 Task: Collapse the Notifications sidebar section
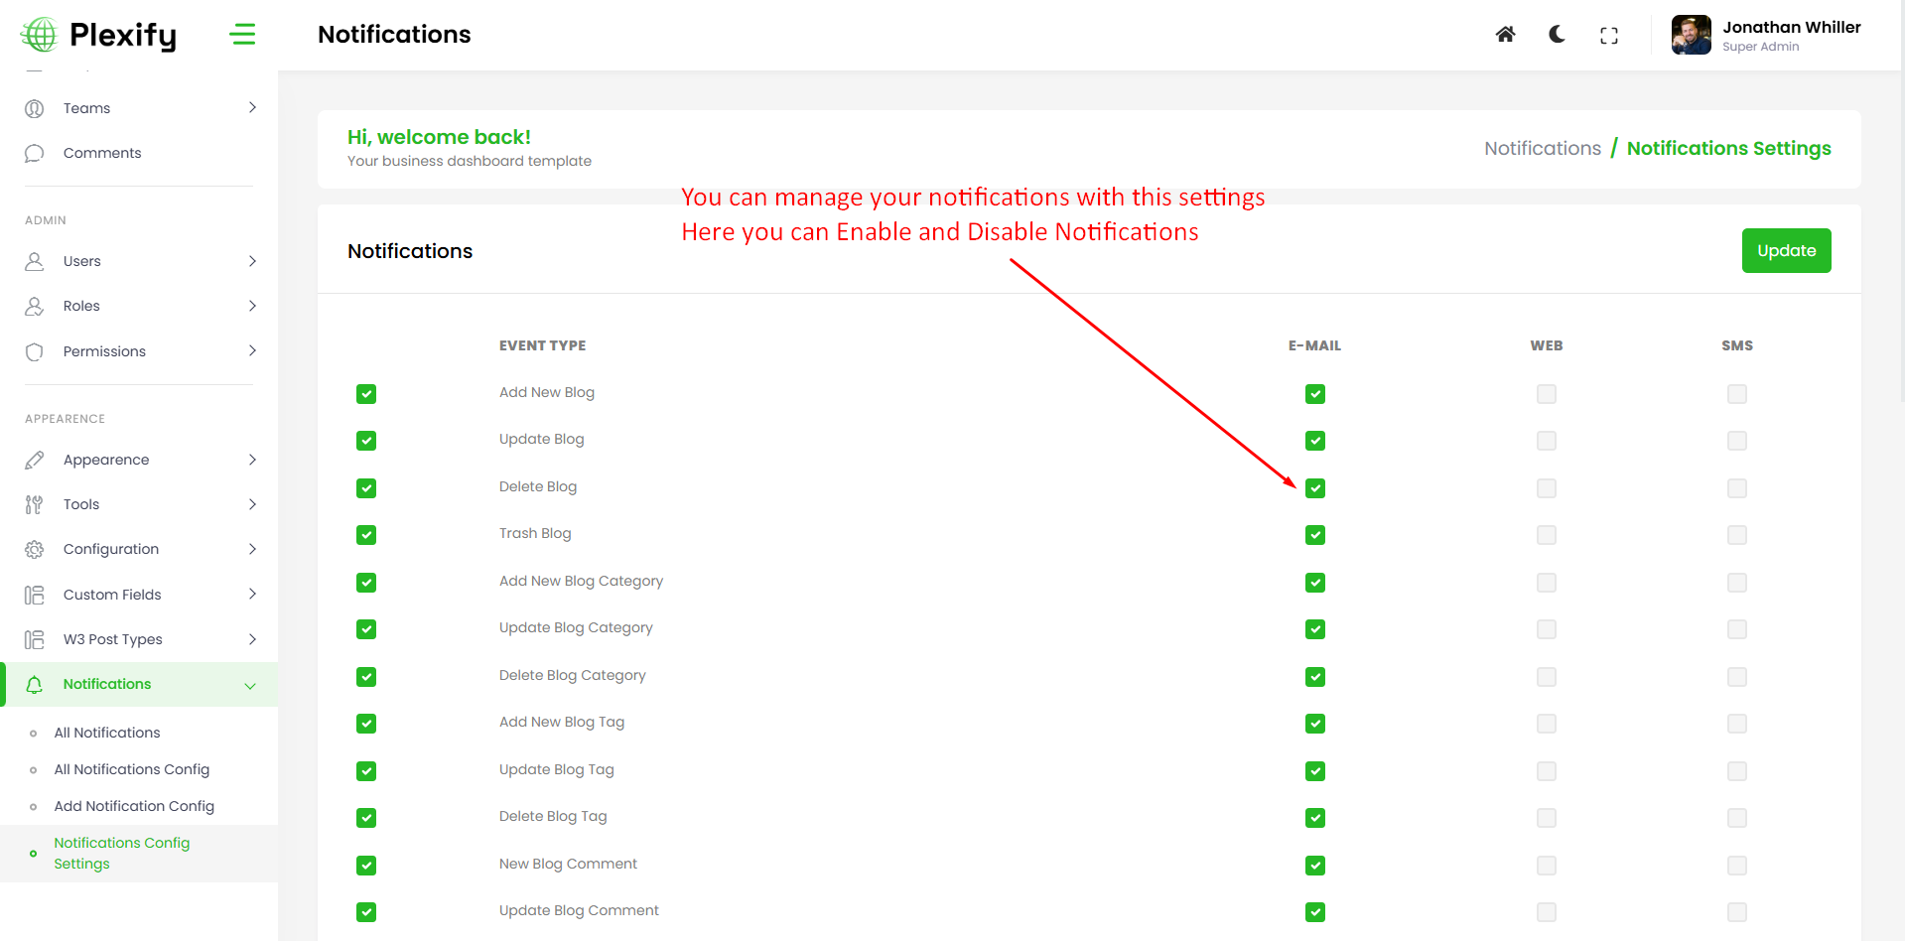click(x=250, y=685)
